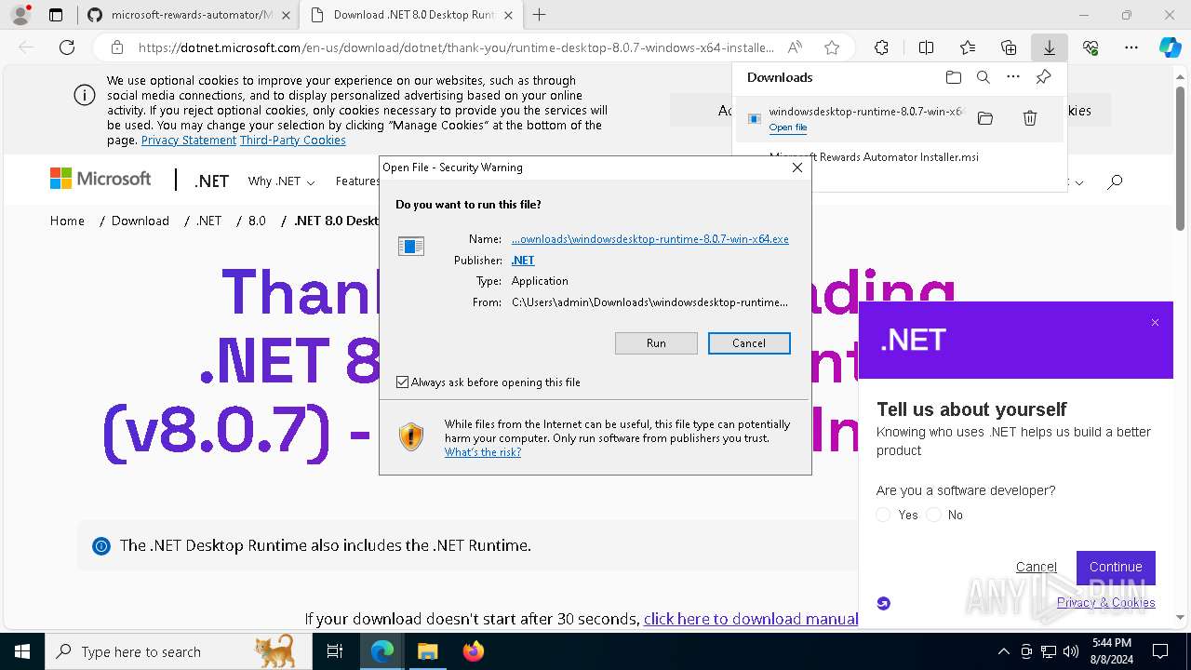Launch Copilot sidebar icon
1191x670 pixels.
(1171, 47)
